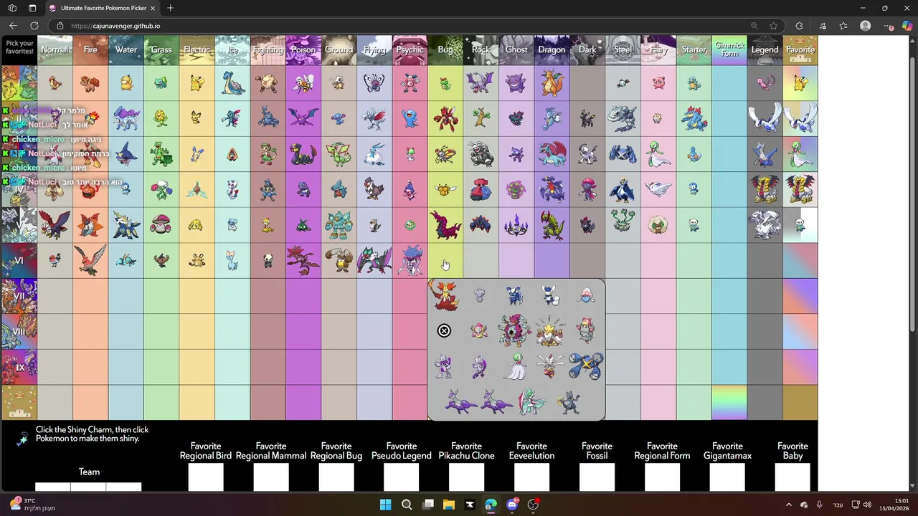Select Salamence in the Dragon column
The image size is (918, 516).
[x=552, y=153]
